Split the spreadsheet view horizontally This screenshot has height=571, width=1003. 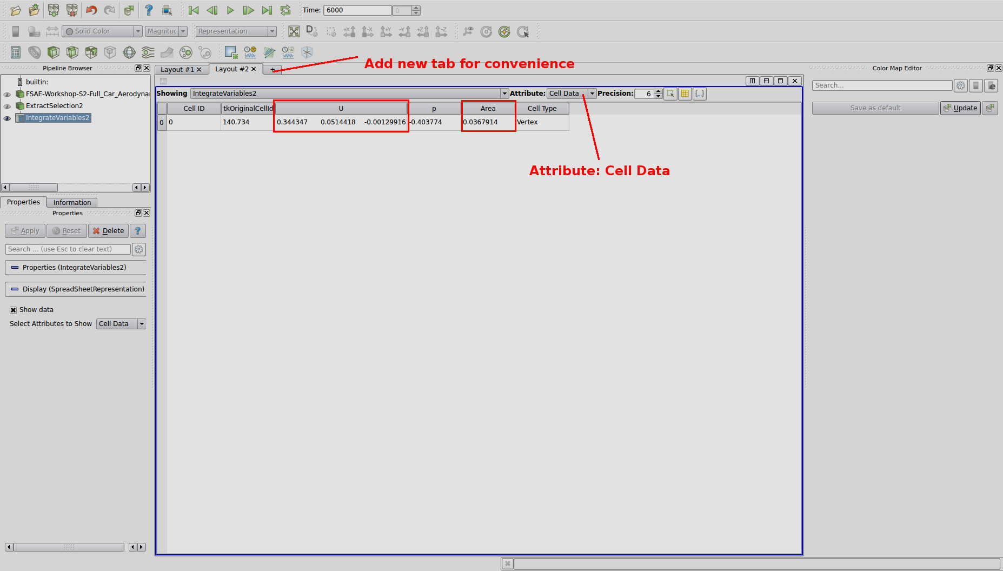click(752, 81)
